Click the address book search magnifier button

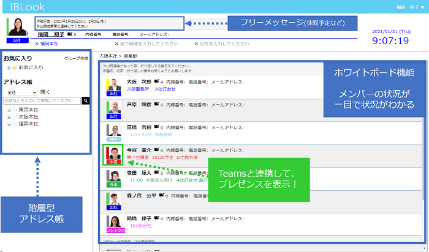pyautogui.click(x=86, y=100)
